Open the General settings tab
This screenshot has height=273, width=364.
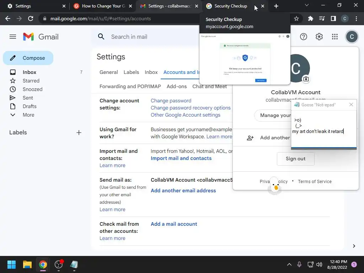pyautogui.click(x=109, y=72)
